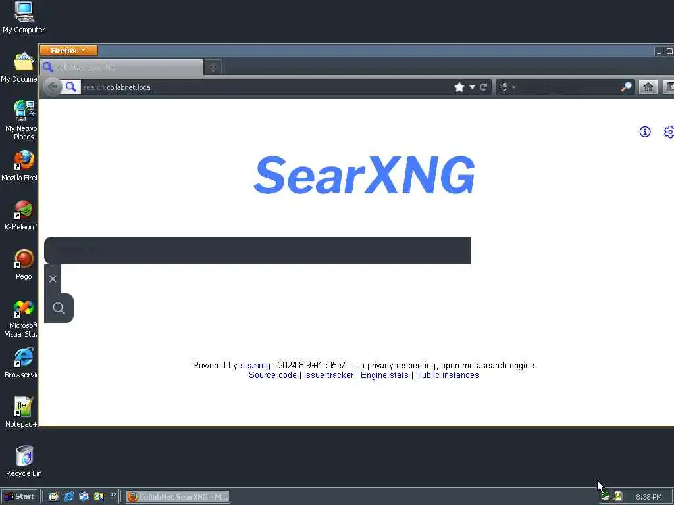Open a new tab with plus button
The height and width of the screenshot is (505, 674).
tap(213, 68)
